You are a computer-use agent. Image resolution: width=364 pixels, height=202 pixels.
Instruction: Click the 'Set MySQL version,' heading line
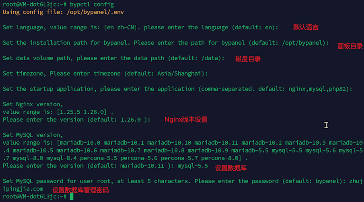pyautogui.click(x=33, y=135)
